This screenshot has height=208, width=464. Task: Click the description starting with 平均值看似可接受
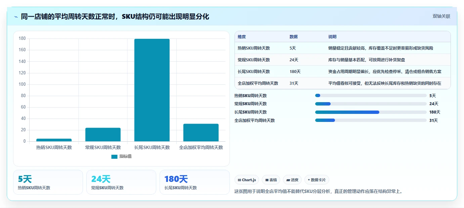click(x=385, y=83)
